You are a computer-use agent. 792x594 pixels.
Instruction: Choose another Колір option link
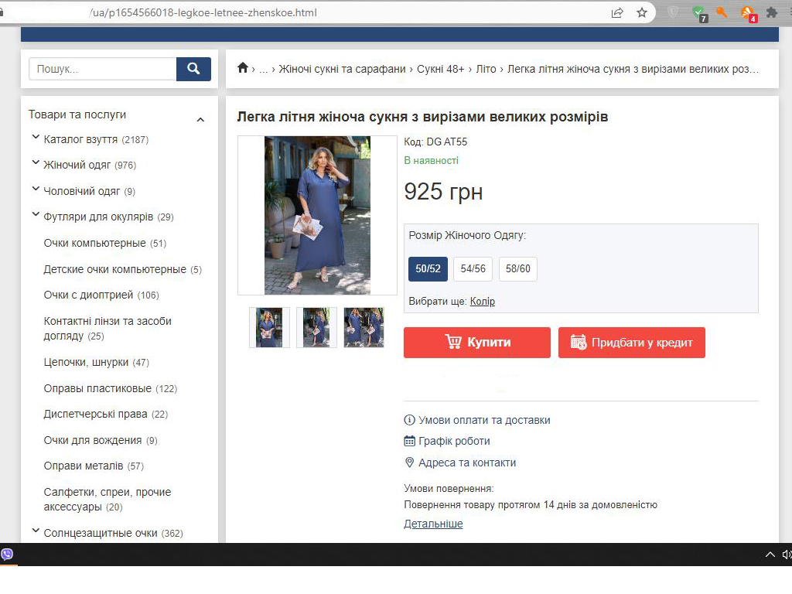[483, 302]
